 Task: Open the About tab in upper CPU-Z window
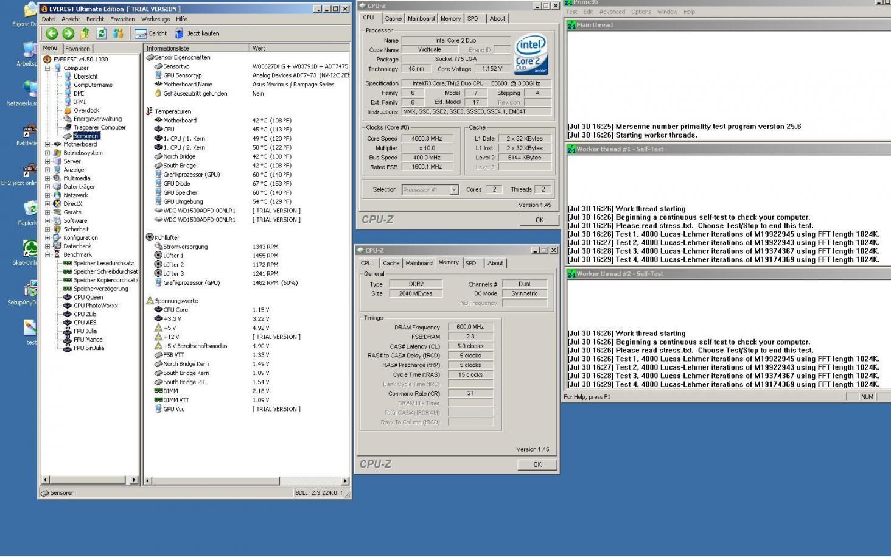(497, 19)
